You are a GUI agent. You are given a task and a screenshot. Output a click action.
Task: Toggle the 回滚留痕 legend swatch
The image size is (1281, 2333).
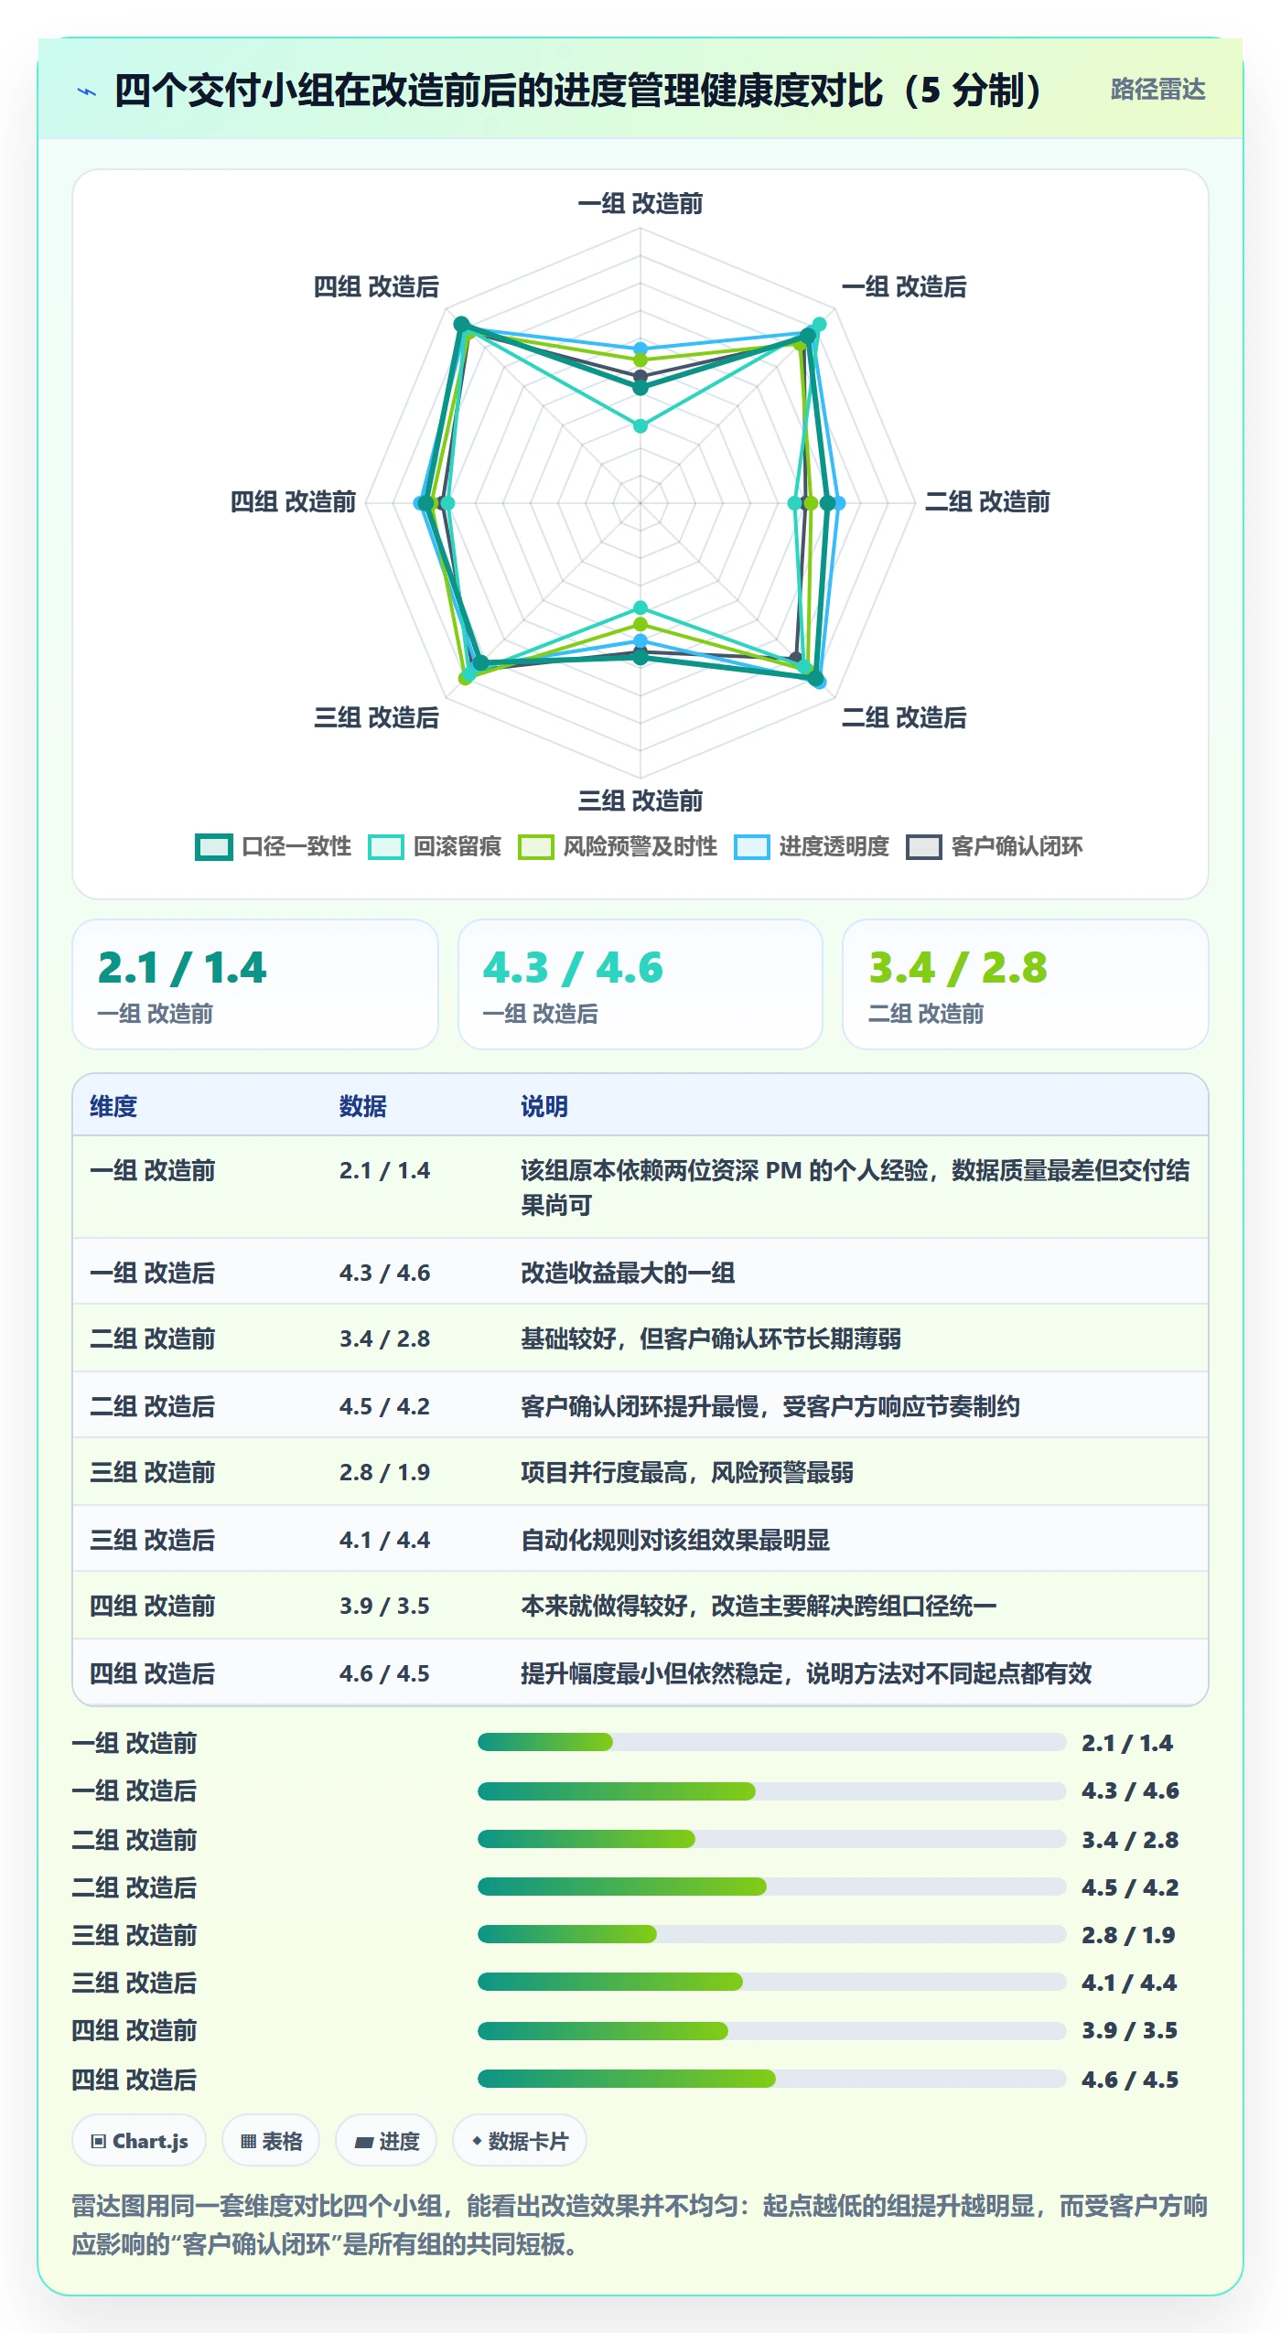(x=385, y=847)
